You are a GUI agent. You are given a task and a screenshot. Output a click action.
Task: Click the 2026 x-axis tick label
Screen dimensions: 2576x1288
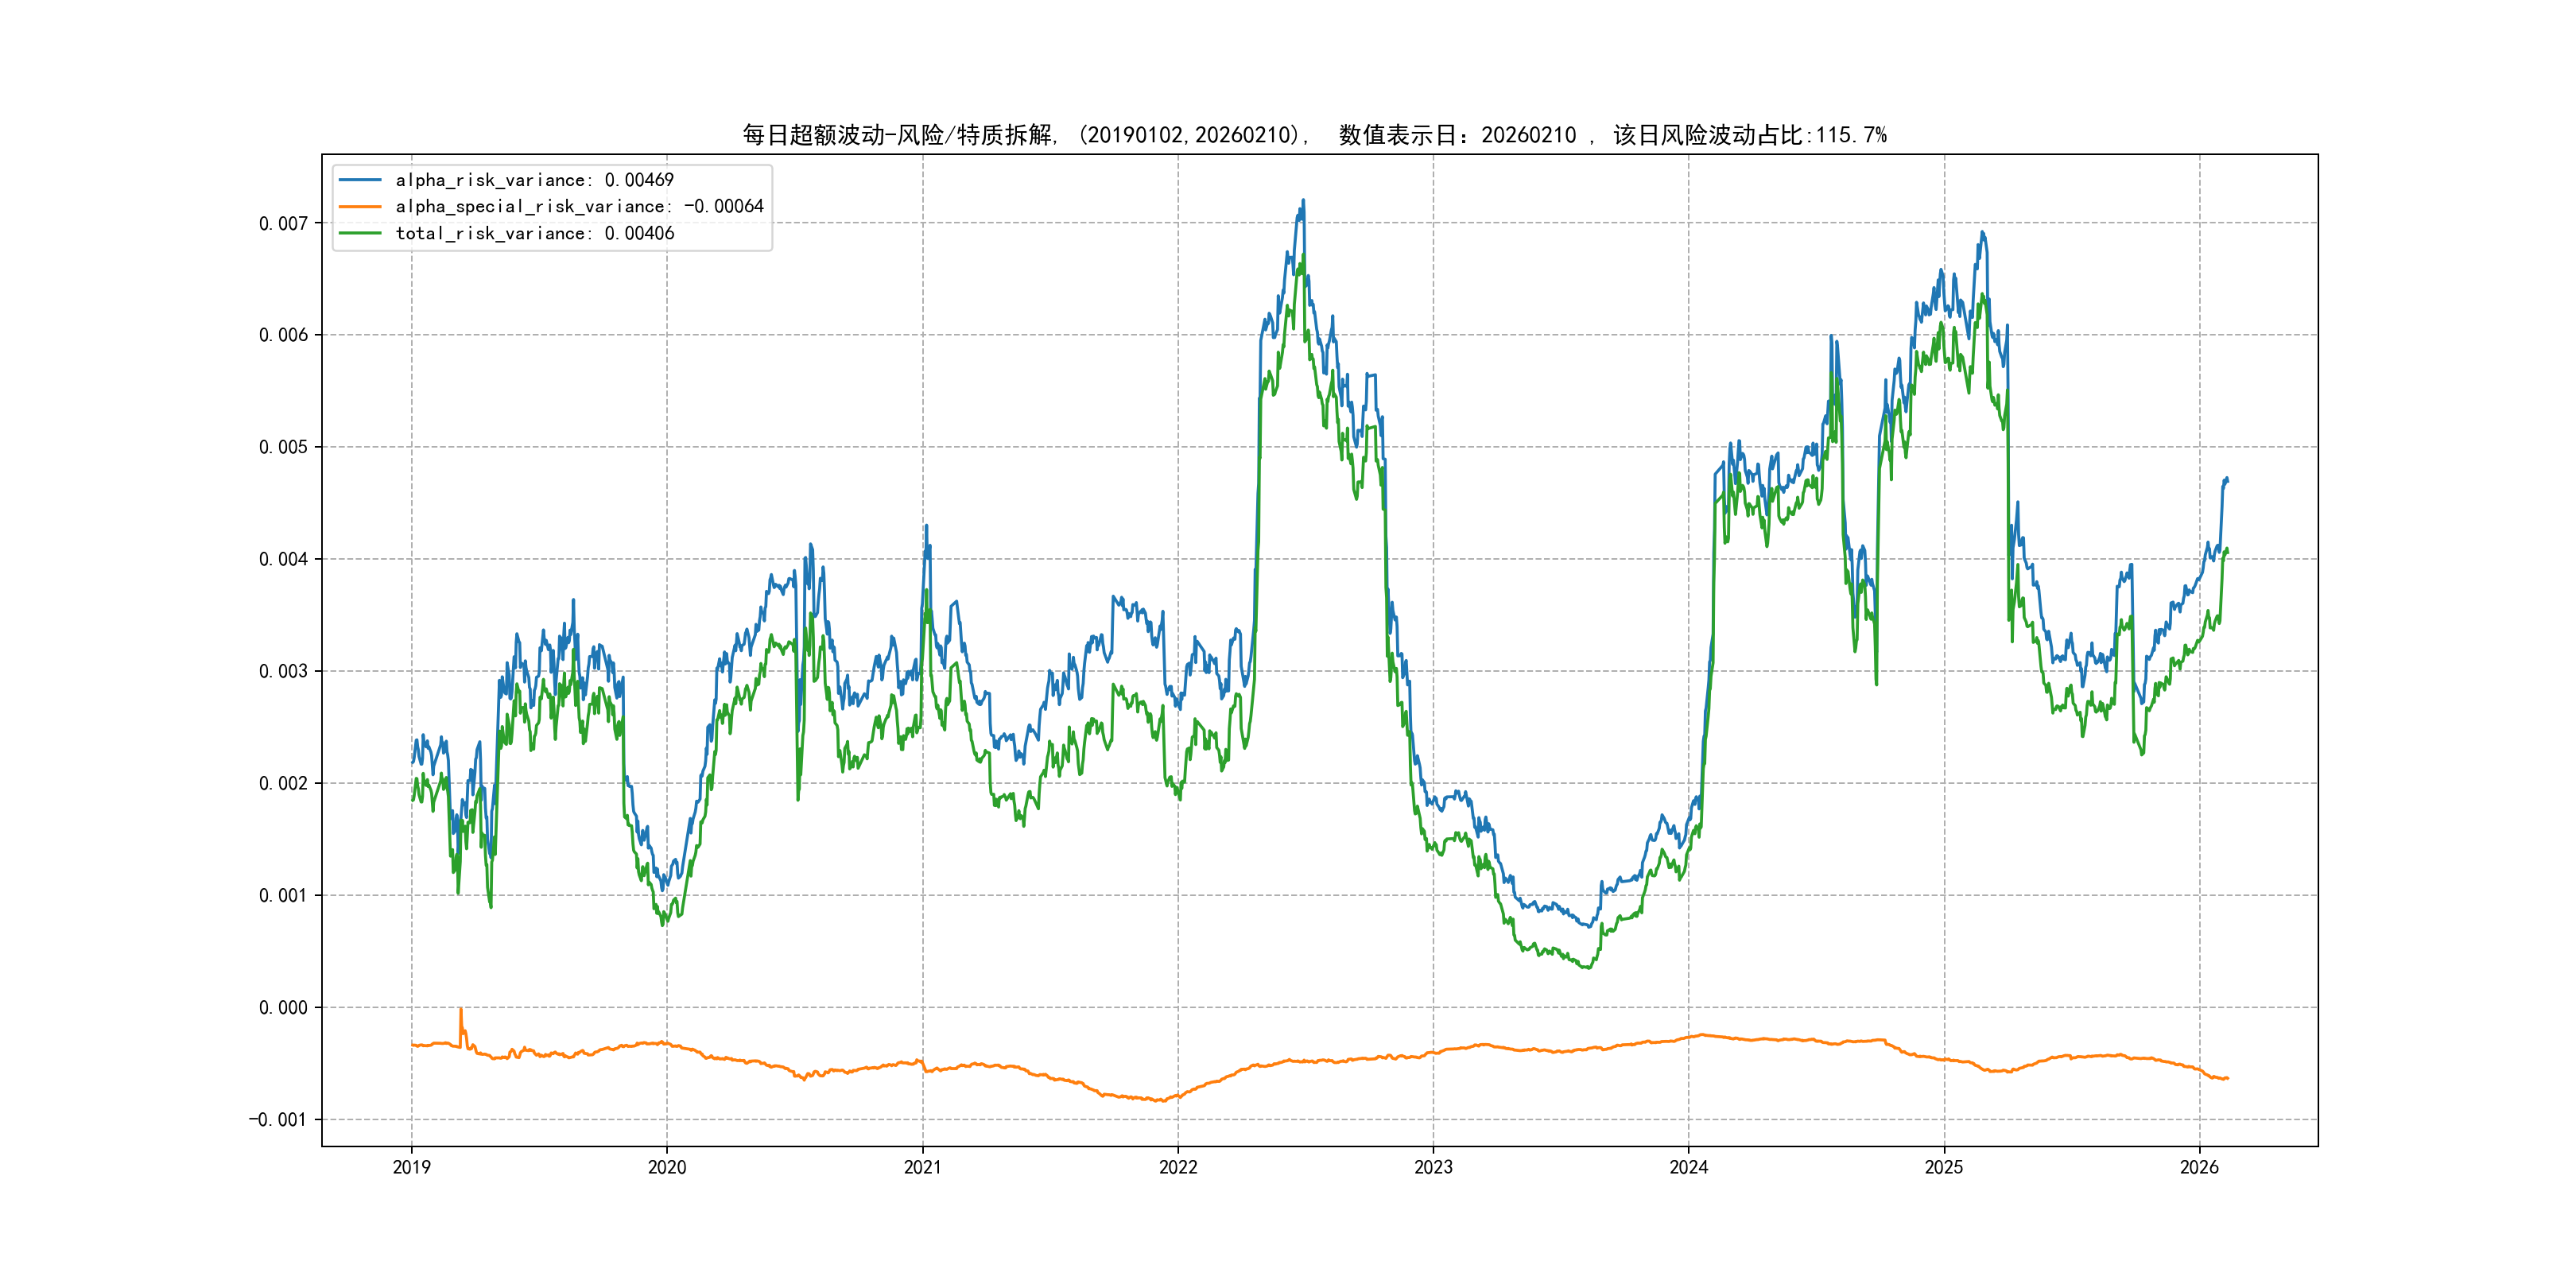(2199, 1167)
